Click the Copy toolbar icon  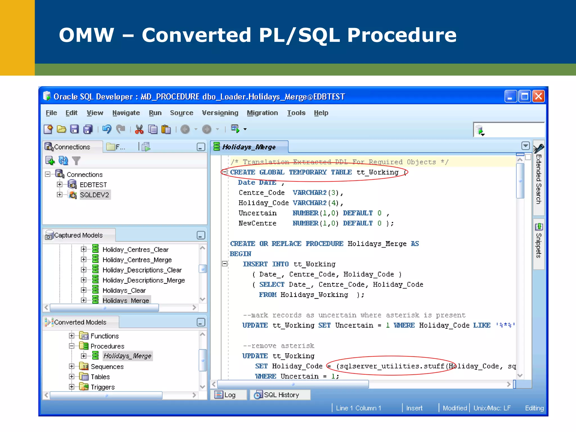153,129
